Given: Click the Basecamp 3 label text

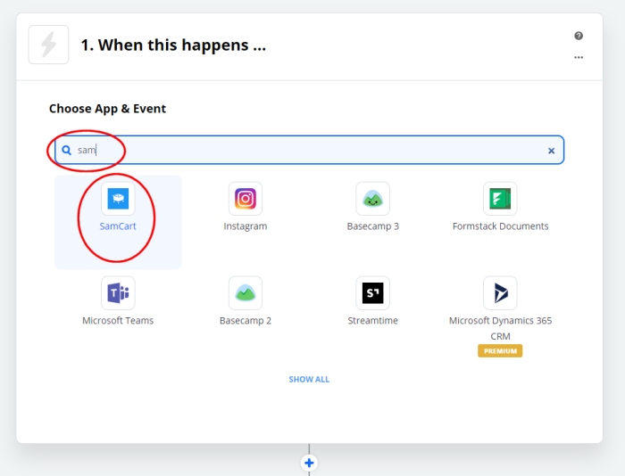Looking at the screenshot, I should point(372,226).
